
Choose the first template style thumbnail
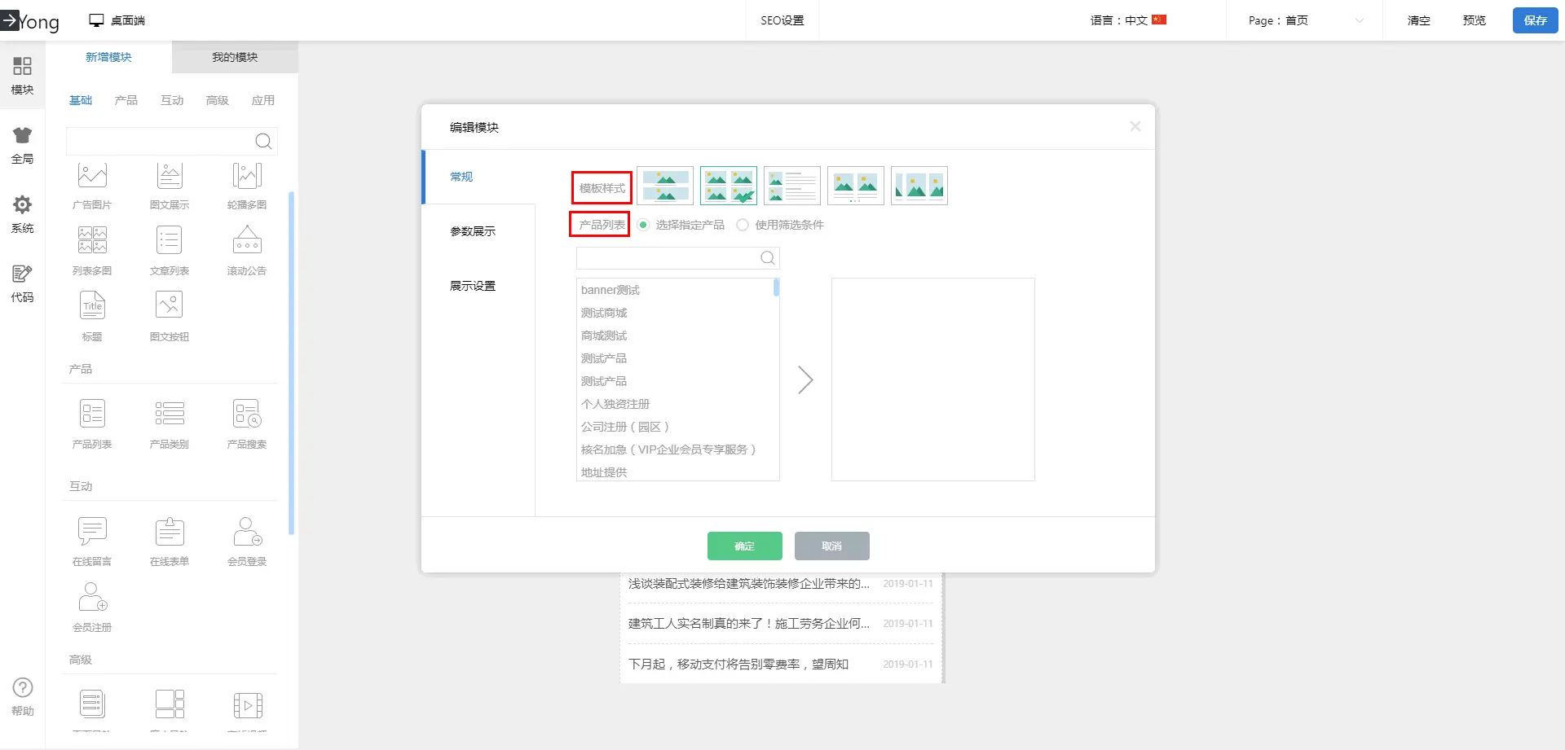665,186
